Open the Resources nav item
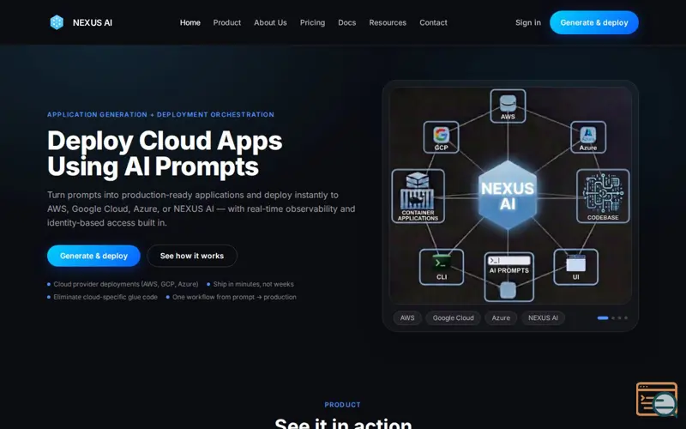Image resolution: width=686 pixels, height=429 pixels. point(388,23)
